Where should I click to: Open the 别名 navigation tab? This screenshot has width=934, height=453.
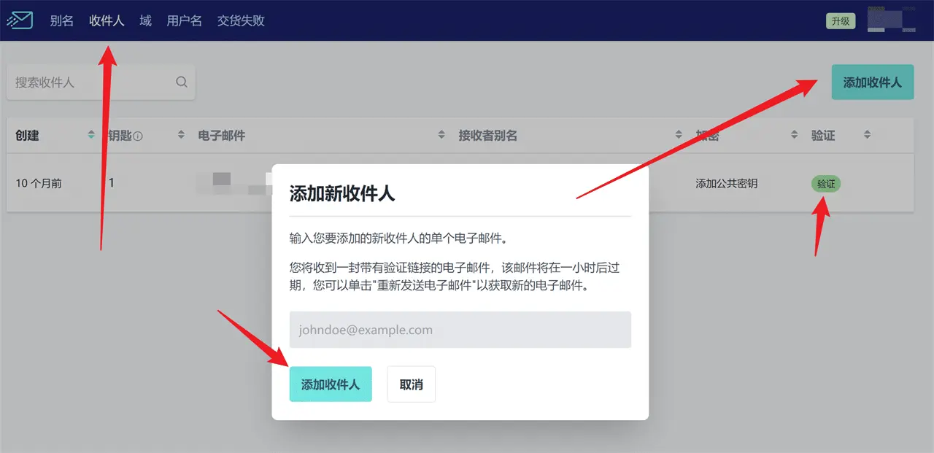62,20
